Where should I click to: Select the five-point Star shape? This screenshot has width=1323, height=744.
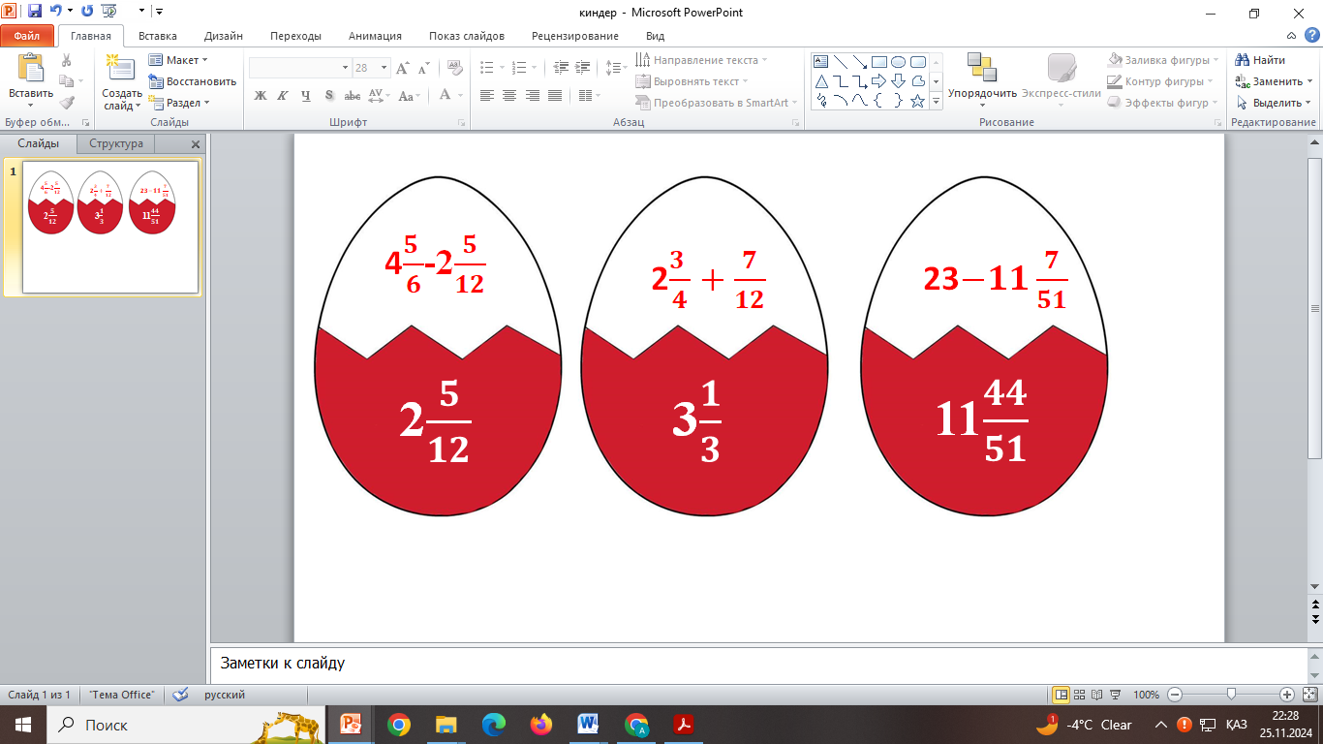pos(917,100)
